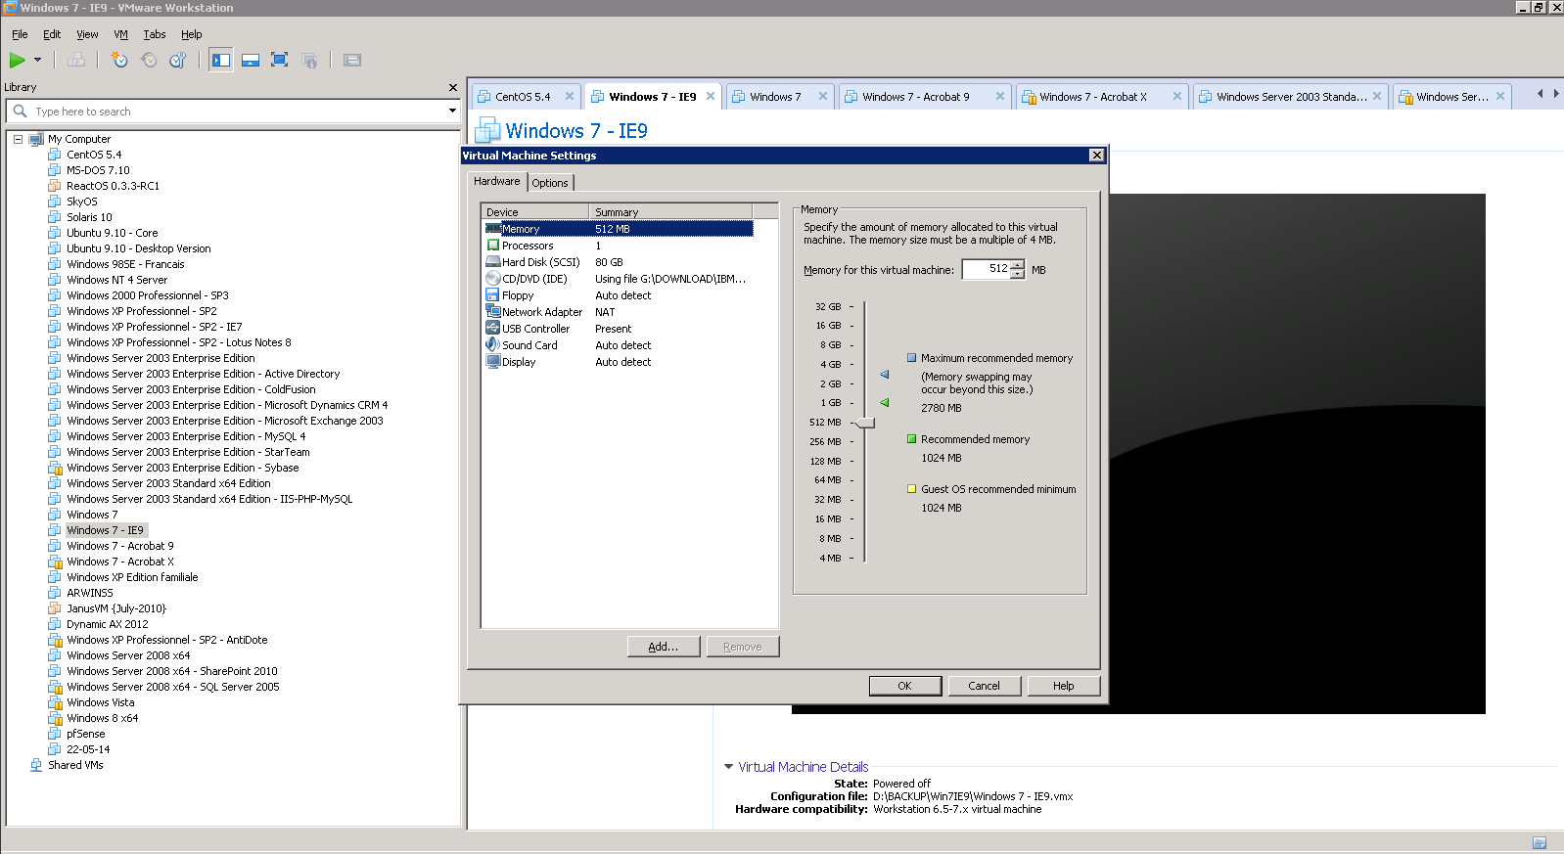Select the Network Adapter device icon
Image resolution: width=1564 pixels, height=854 pixels.
click(x=493, y=312)
